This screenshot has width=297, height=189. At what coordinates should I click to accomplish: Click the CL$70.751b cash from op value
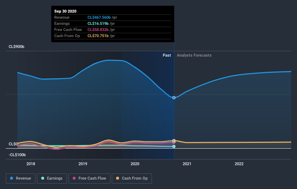click(x=98, y=36)
